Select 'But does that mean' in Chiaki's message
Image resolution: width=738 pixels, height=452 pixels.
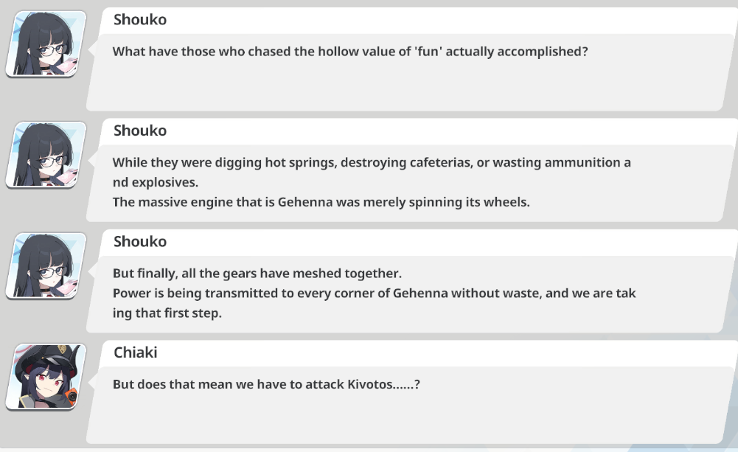click(173, 384)
